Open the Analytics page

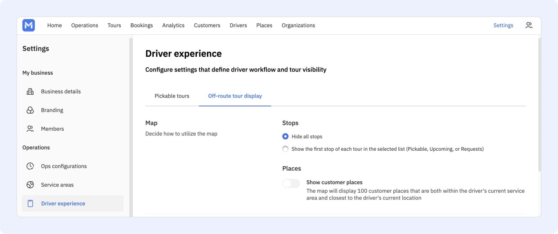(x=173, y=25)
